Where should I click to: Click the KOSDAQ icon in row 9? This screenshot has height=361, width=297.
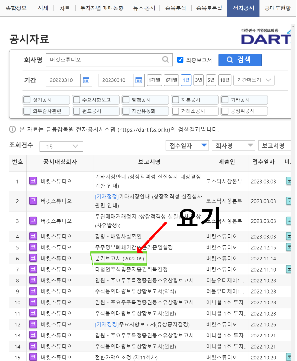pyautogui.click(x=33, y=291)
